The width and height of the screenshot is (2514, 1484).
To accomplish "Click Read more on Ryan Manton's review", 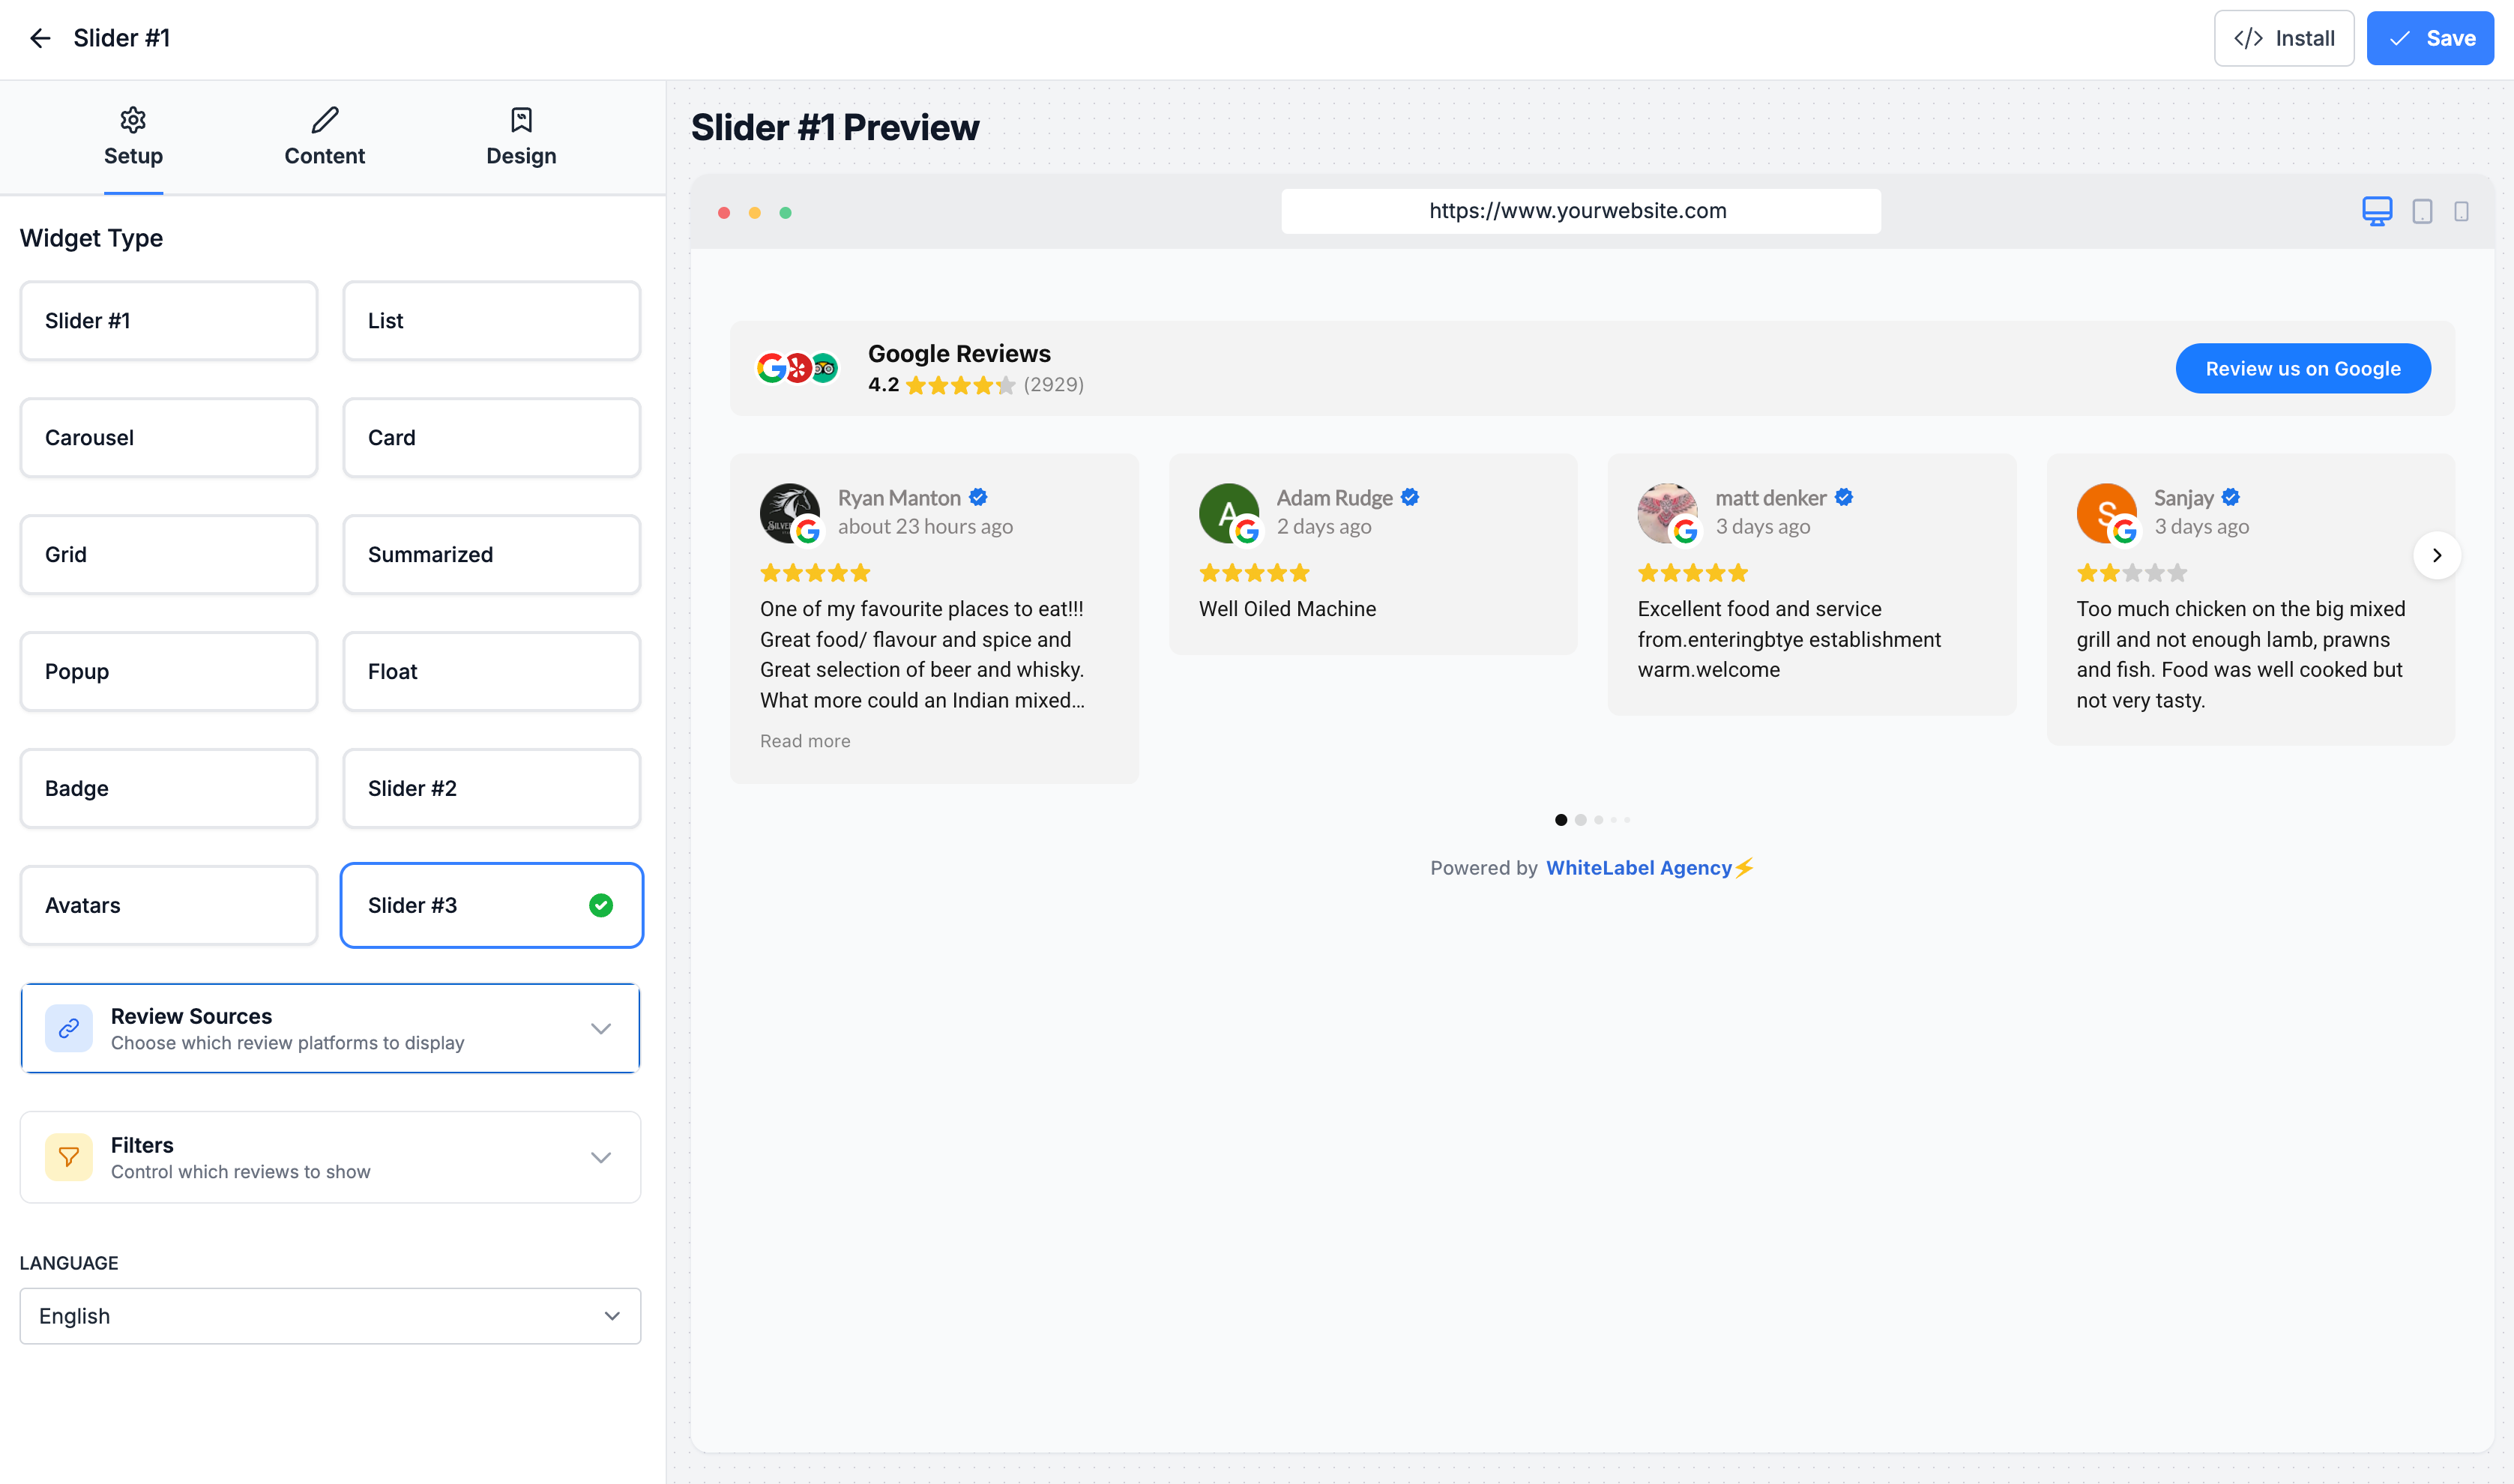I will coord(805,741).
